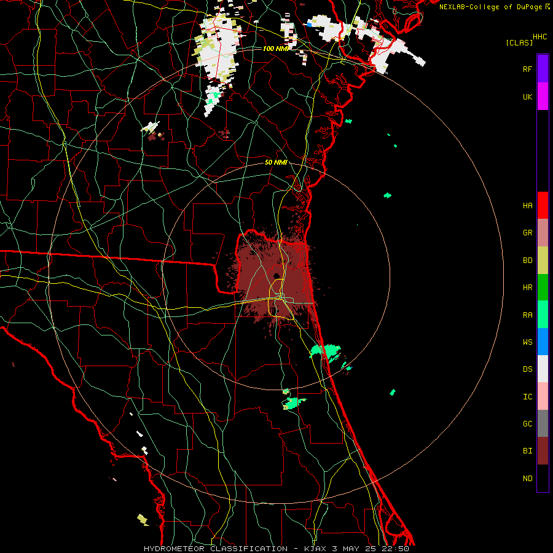Click the KJAX radar site black dot

276,275
